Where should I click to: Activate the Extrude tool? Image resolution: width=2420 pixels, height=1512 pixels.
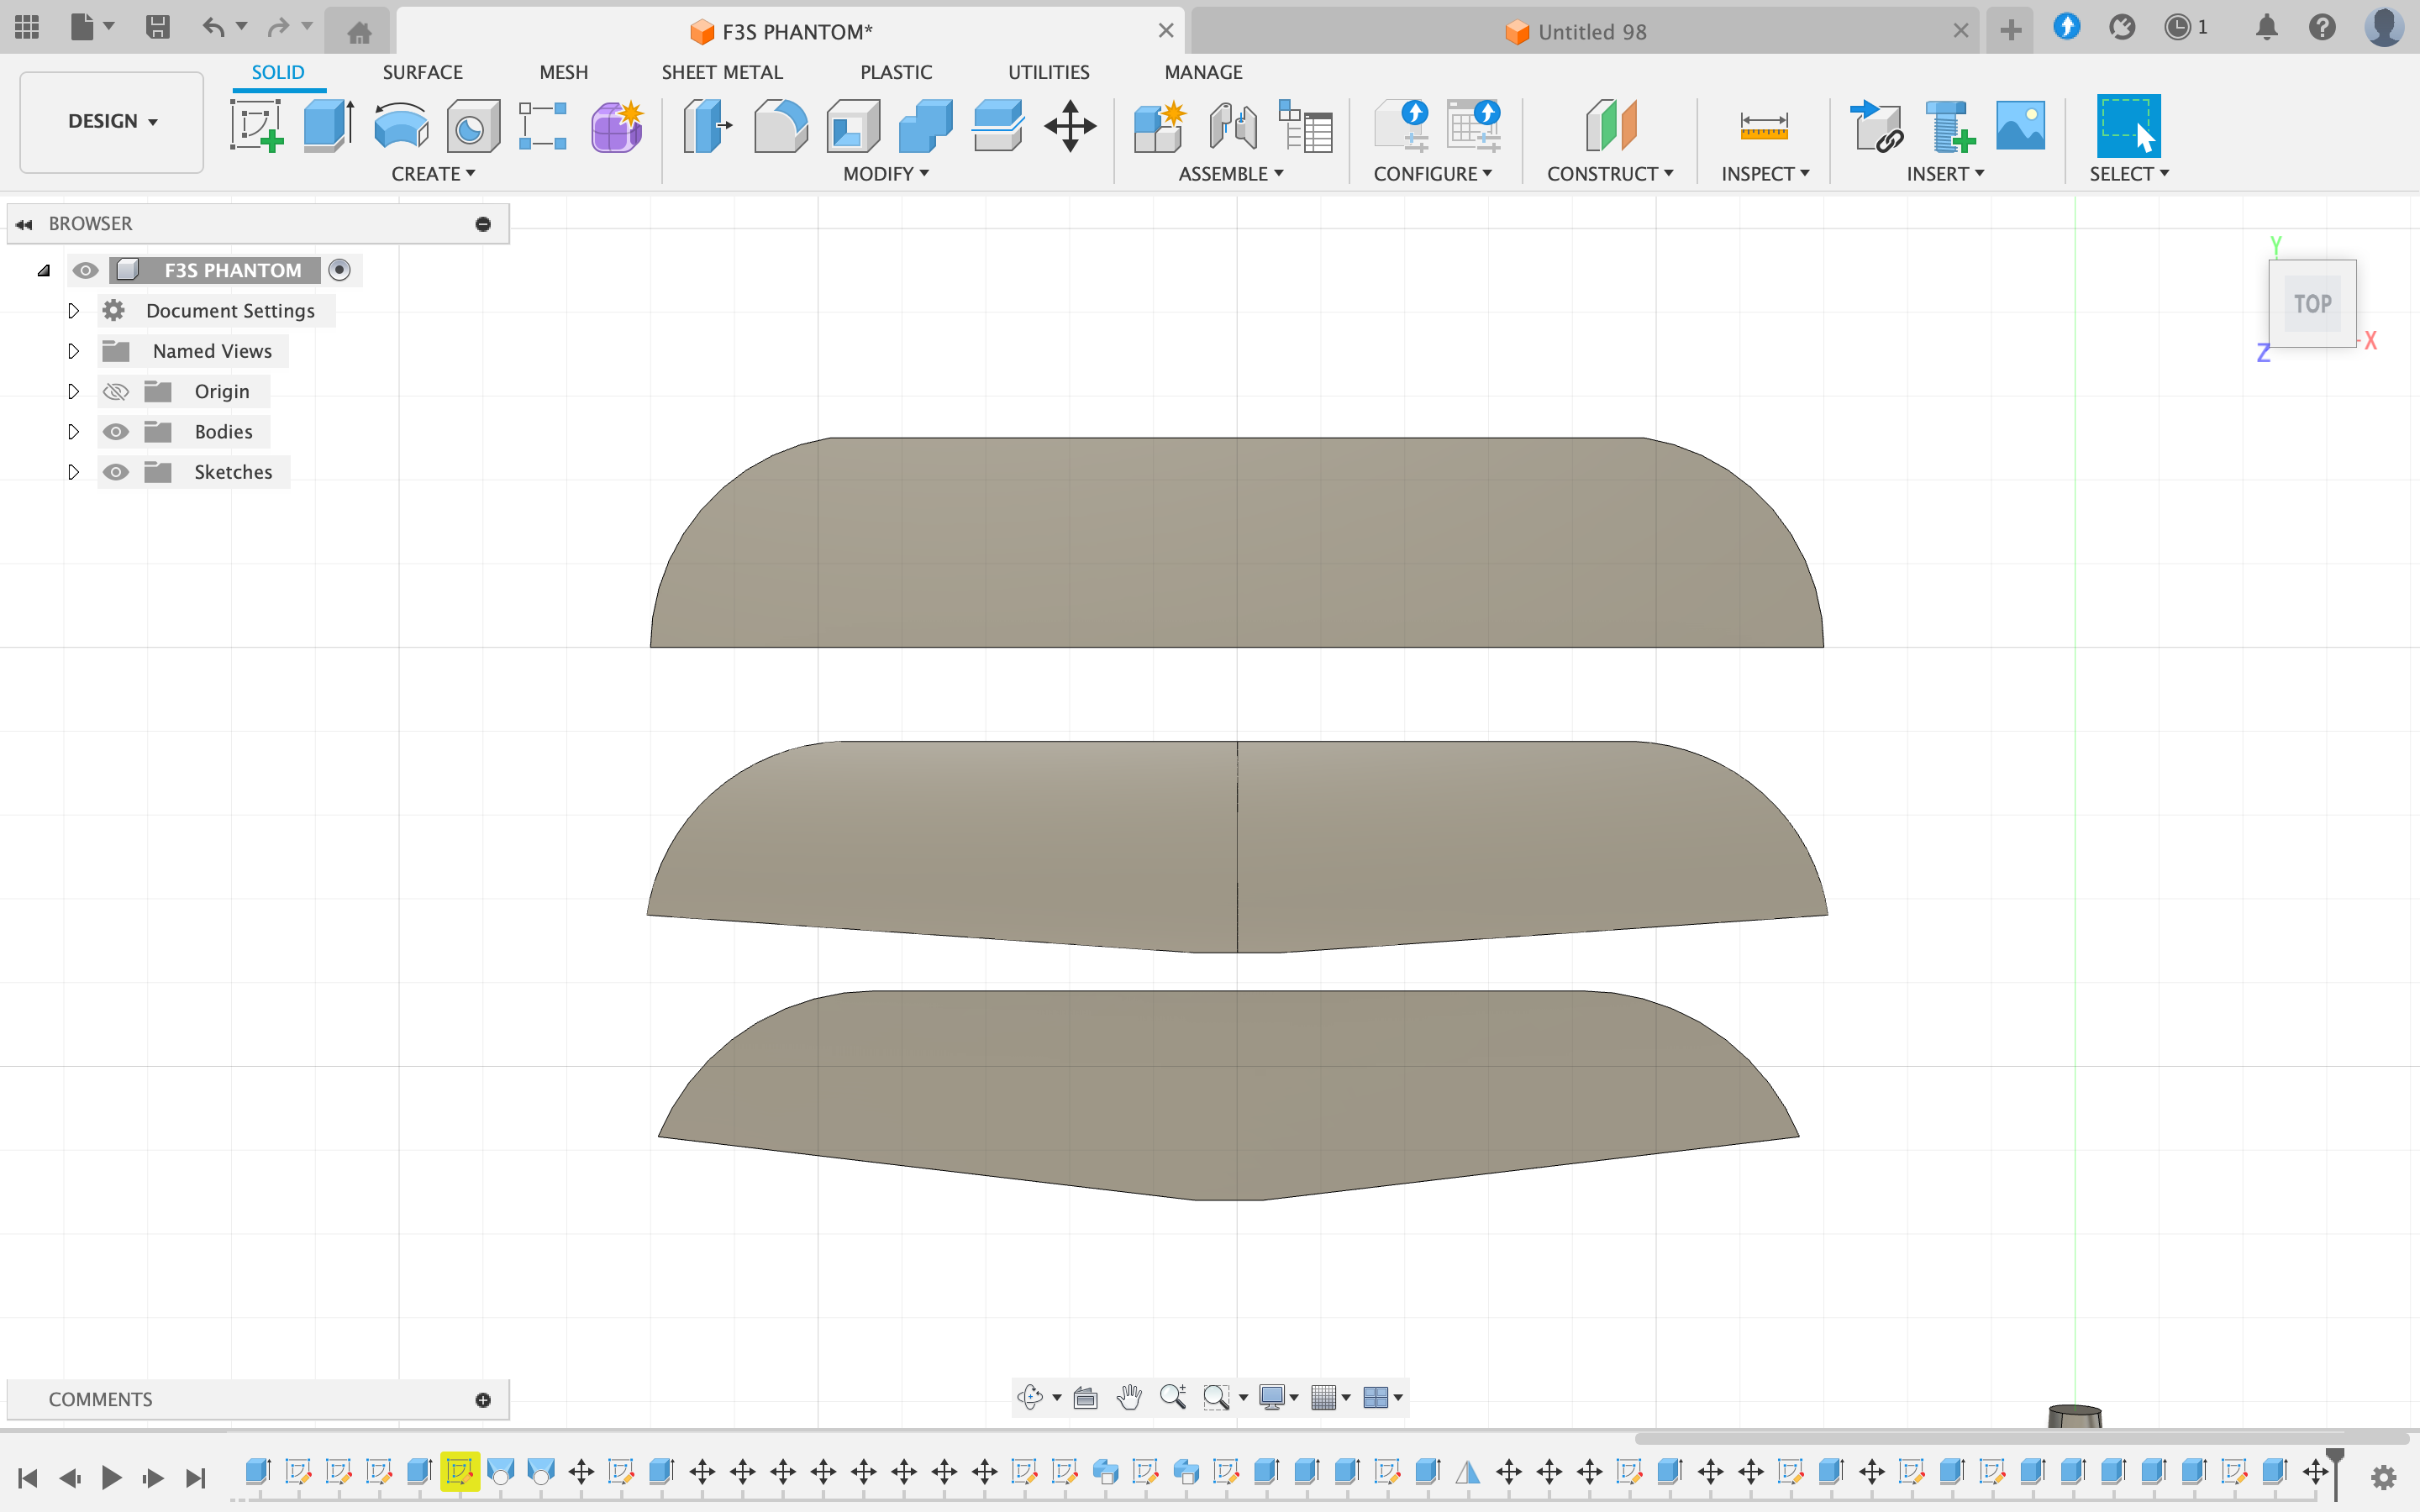click(328, 126)
